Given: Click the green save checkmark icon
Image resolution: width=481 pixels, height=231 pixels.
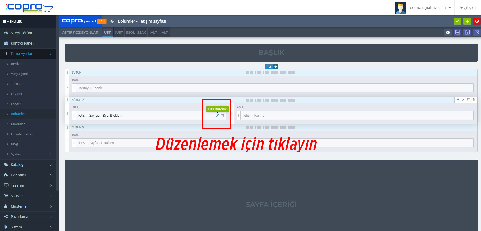Looking at the screenshot, I should 458,21.
